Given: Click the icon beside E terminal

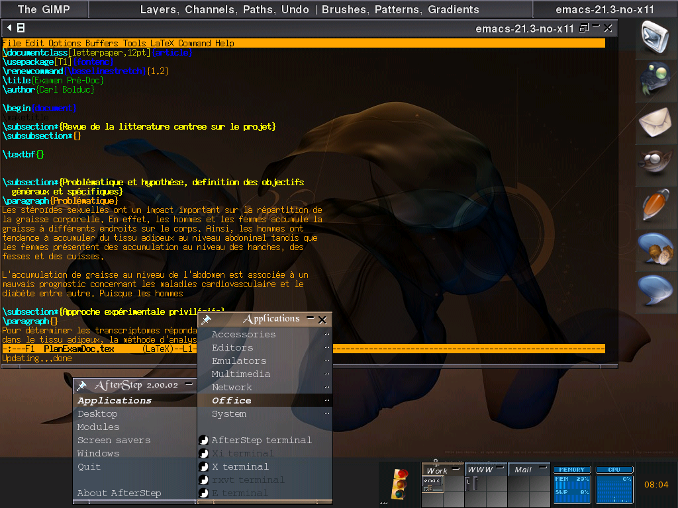Looking at the screenshot, I should (x=203, y=493).
